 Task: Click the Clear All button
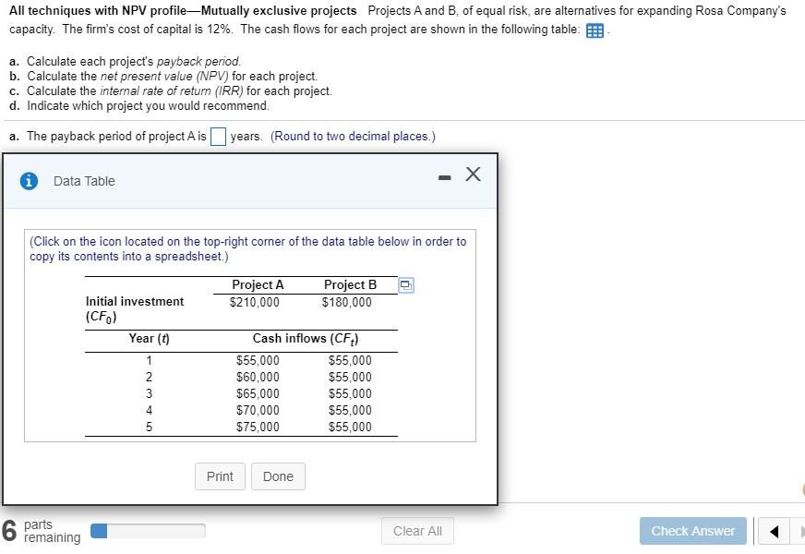coord(417,531)
